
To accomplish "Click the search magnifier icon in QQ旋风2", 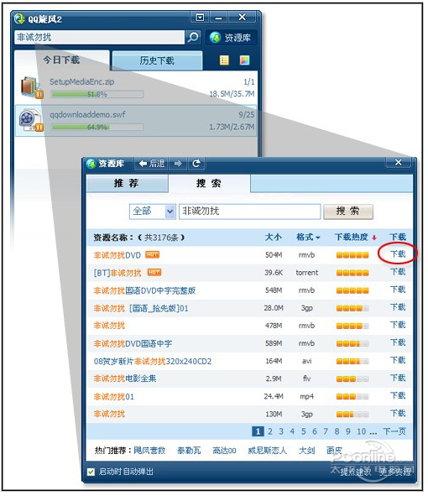I will tap(193, 37).
